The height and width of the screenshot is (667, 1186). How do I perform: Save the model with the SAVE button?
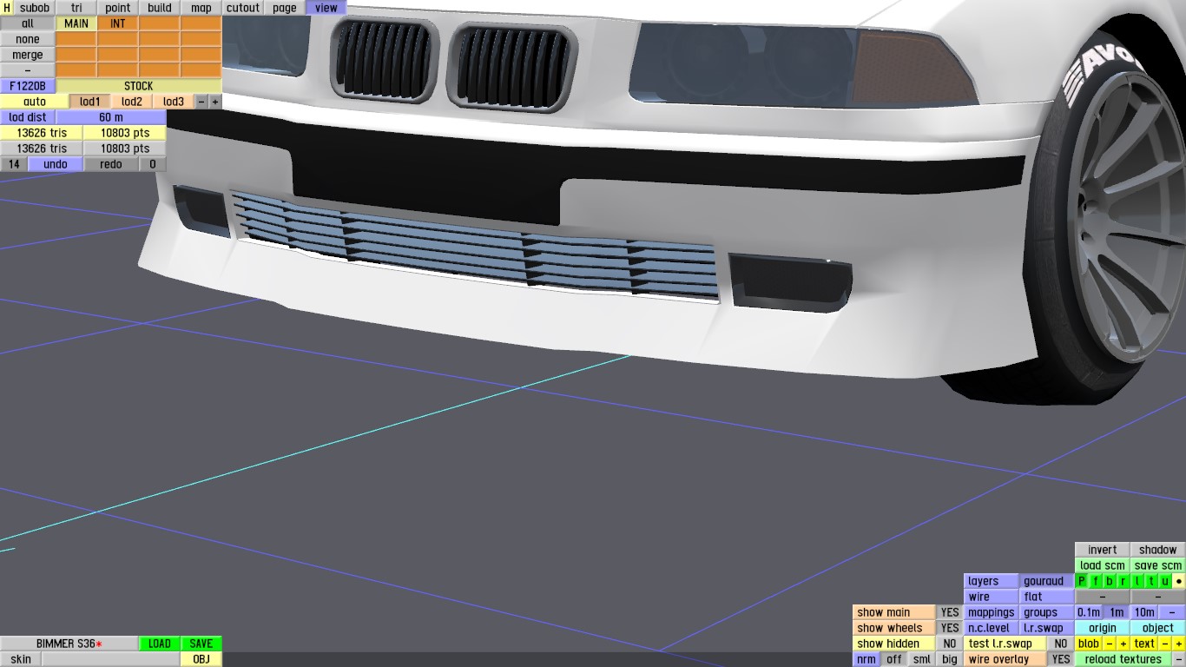(x=201, y=644)
